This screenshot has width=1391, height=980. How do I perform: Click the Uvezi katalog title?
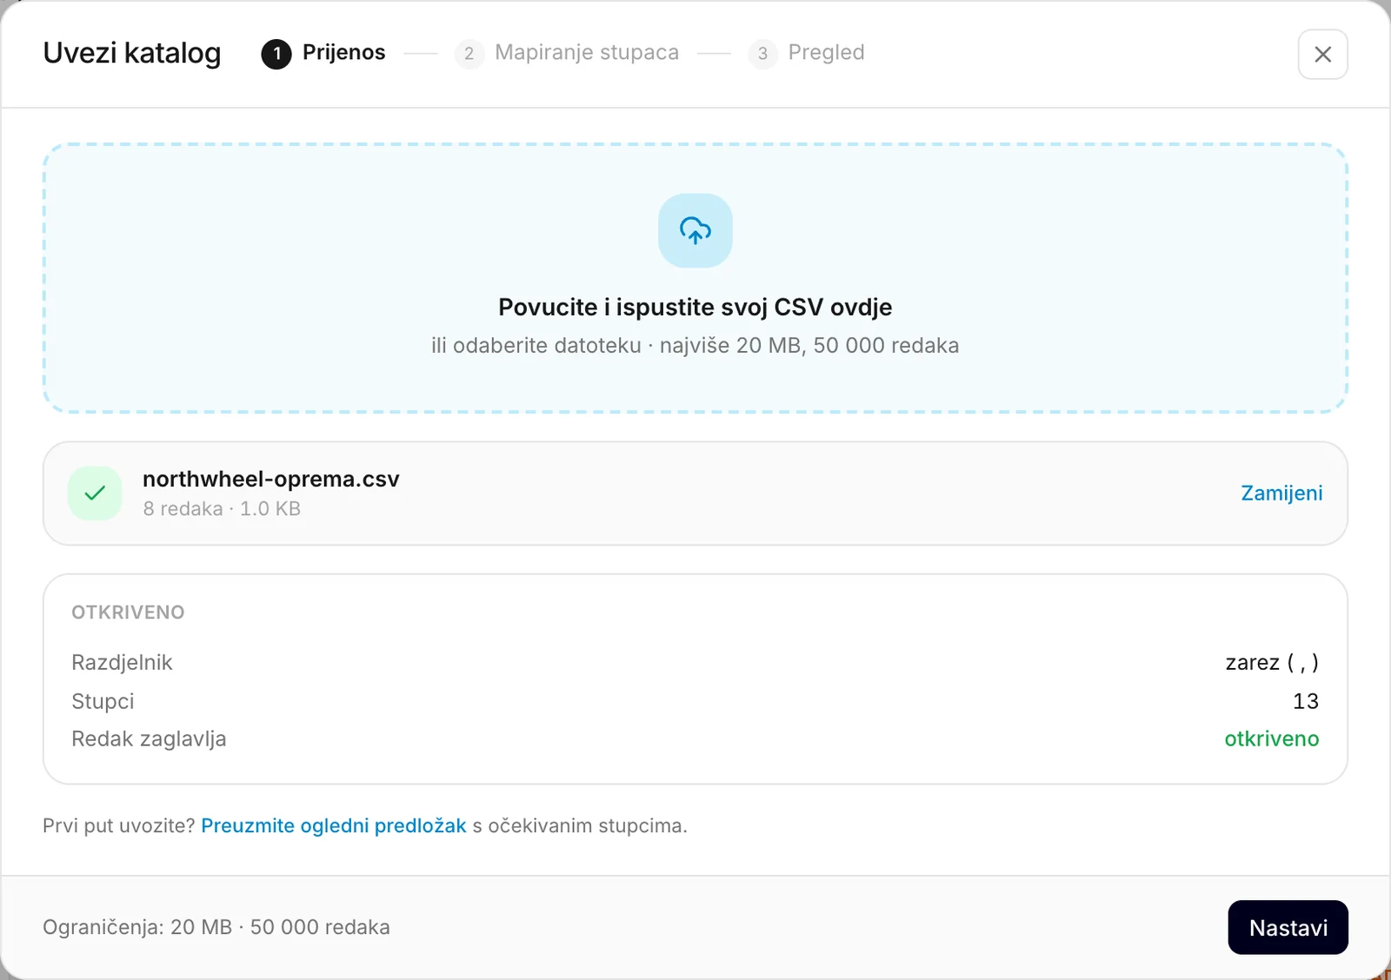click(x=132, y=53)
